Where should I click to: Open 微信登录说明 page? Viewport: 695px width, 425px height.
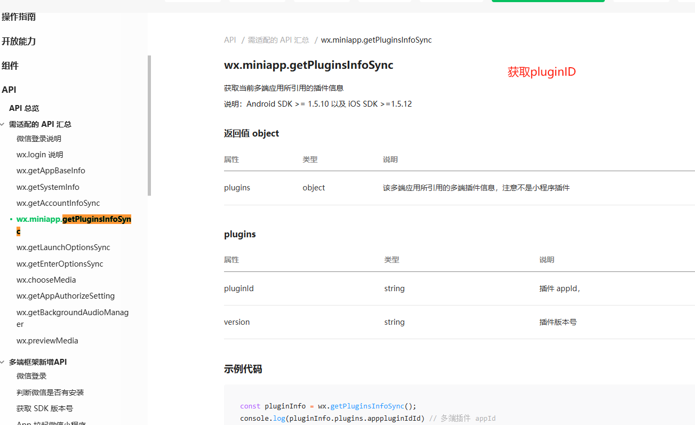tap(39, 139)
